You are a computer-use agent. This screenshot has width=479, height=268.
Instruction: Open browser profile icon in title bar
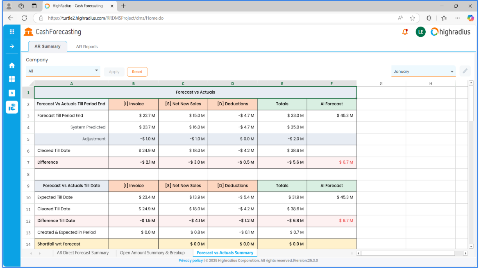9,6
